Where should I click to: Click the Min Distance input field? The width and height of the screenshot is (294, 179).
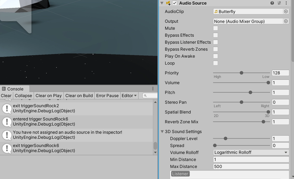click(251, 159)
